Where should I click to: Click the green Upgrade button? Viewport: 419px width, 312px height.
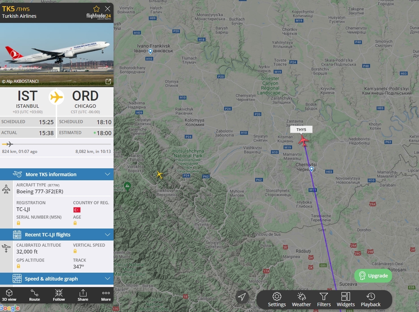tap(373, 276)
